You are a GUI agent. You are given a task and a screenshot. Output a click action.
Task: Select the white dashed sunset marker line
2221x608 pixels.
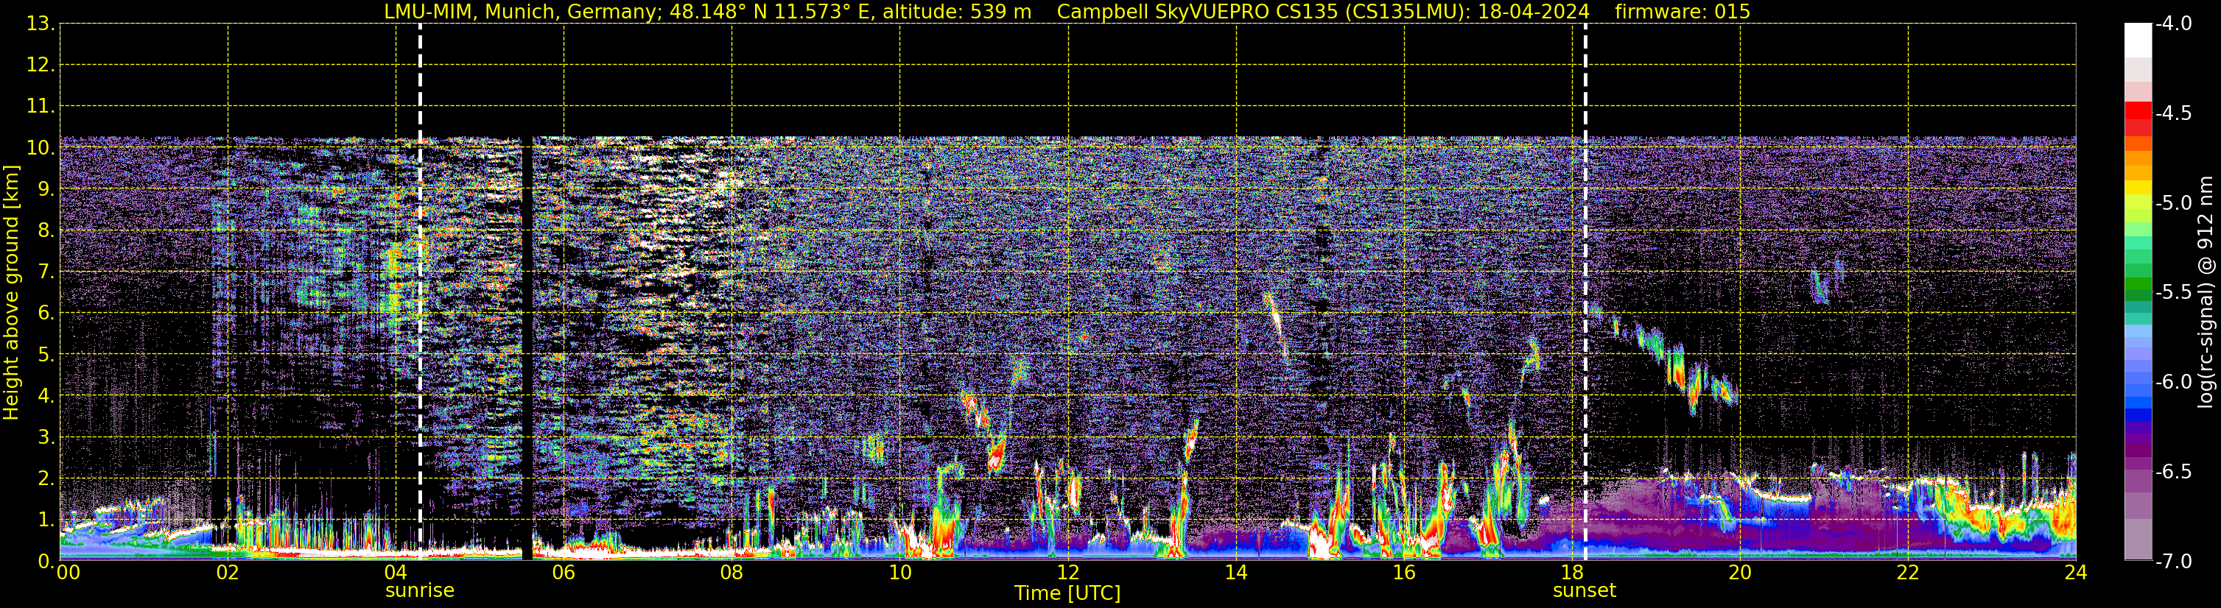click(x=1585, y=292)
